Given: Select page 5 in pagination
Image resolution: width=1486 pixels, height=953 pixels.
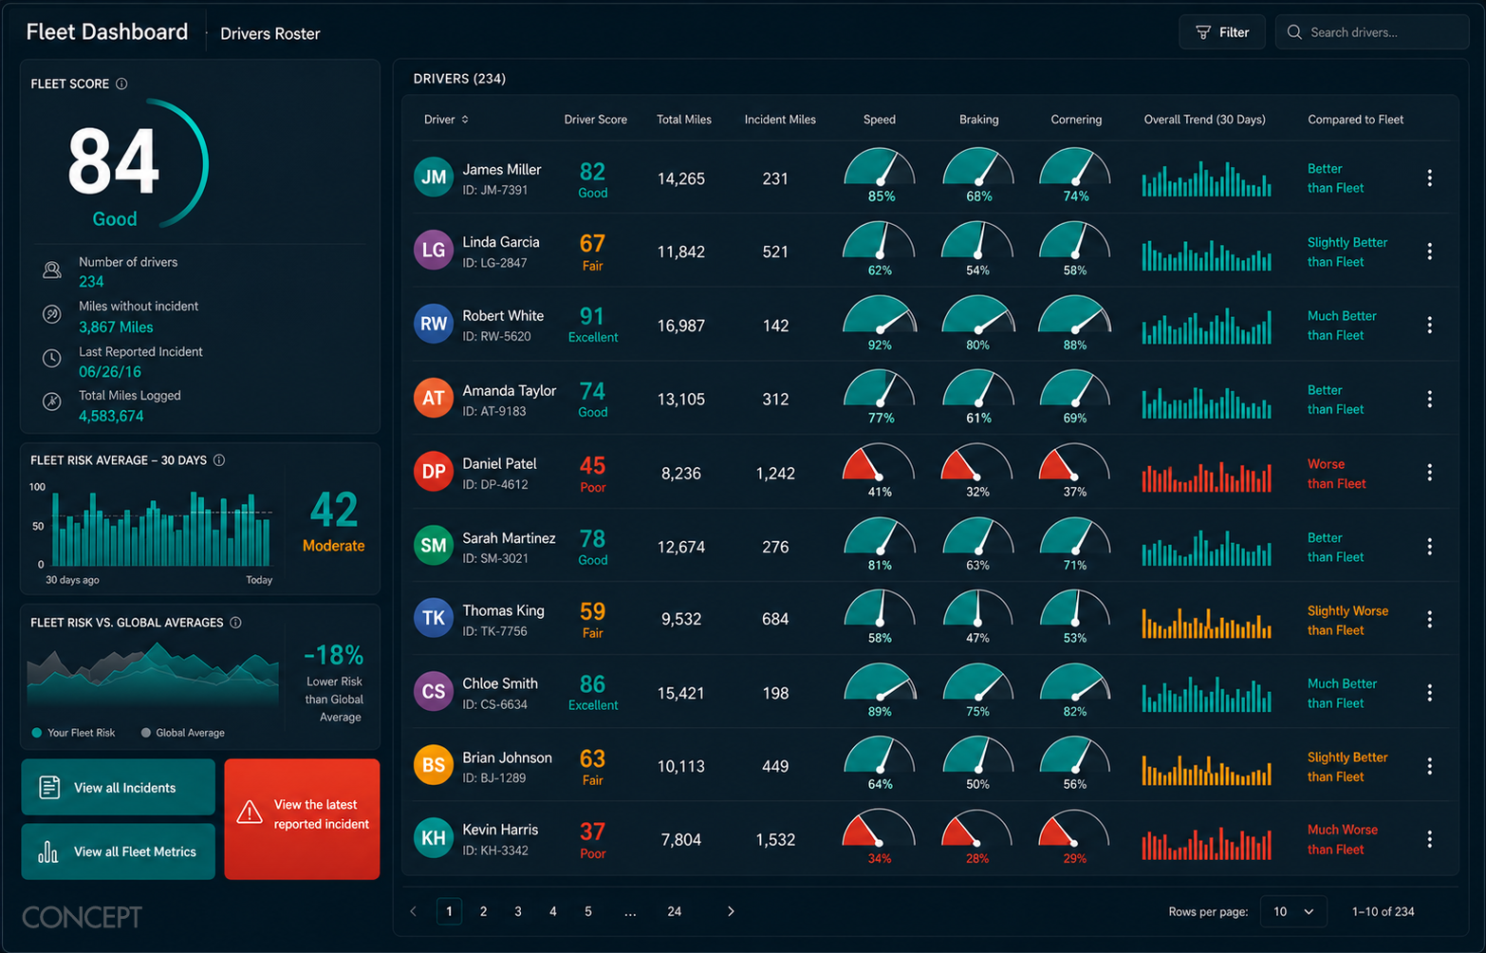Looking at the screenshot, I should point(588,911).
